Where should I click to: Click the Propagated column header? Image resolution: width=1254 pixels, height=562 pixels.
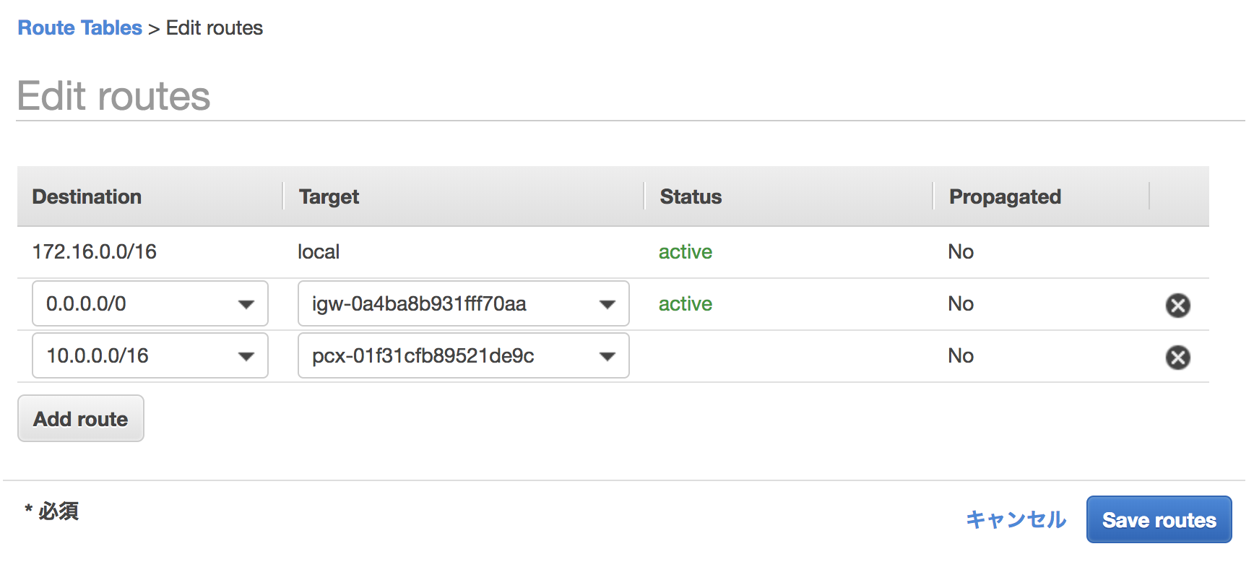point(1005,196)
